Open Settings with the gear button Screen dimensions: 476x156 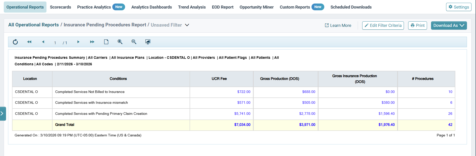click(459, 7)
